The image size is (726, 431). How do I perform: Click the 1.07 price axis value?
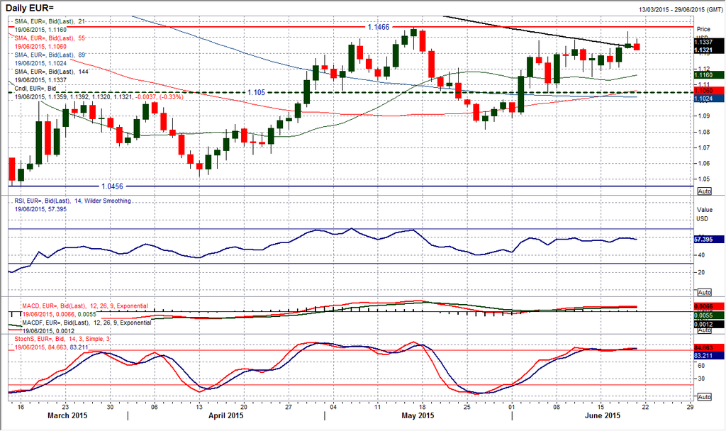(x=703, y=147)
